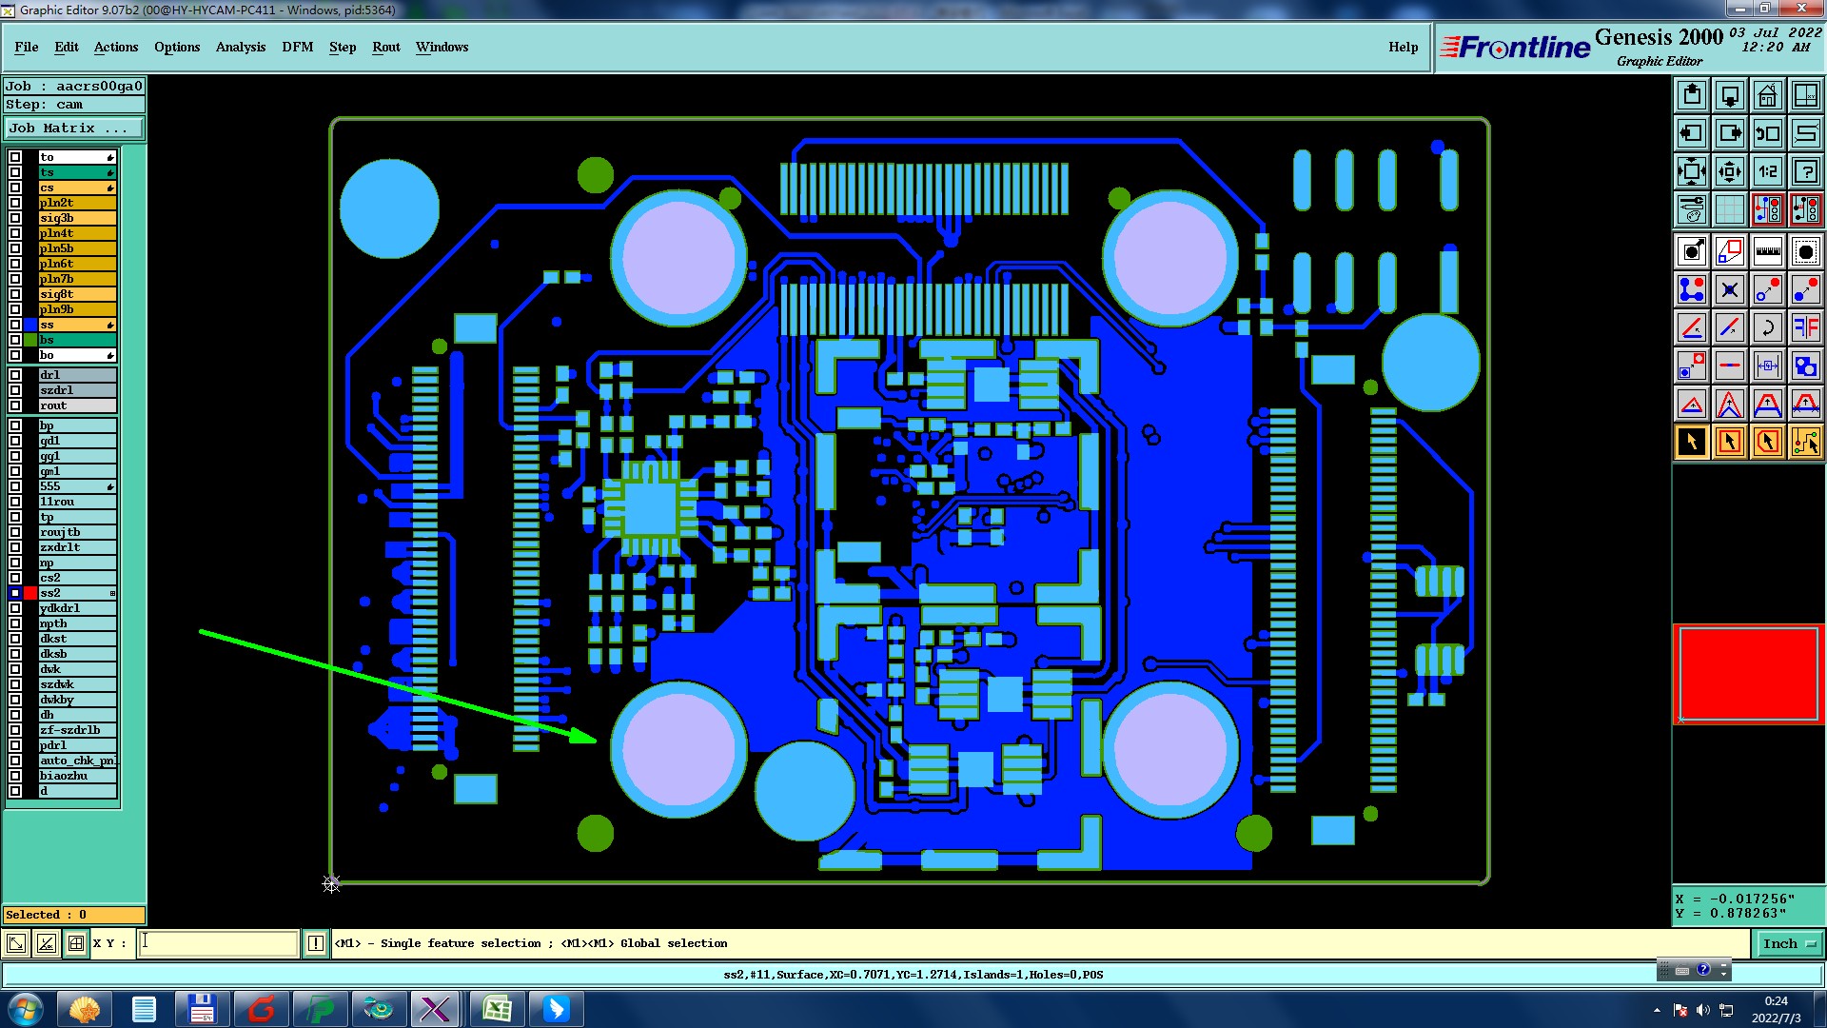Click the grid display icon

click(x=1729, y=209)
